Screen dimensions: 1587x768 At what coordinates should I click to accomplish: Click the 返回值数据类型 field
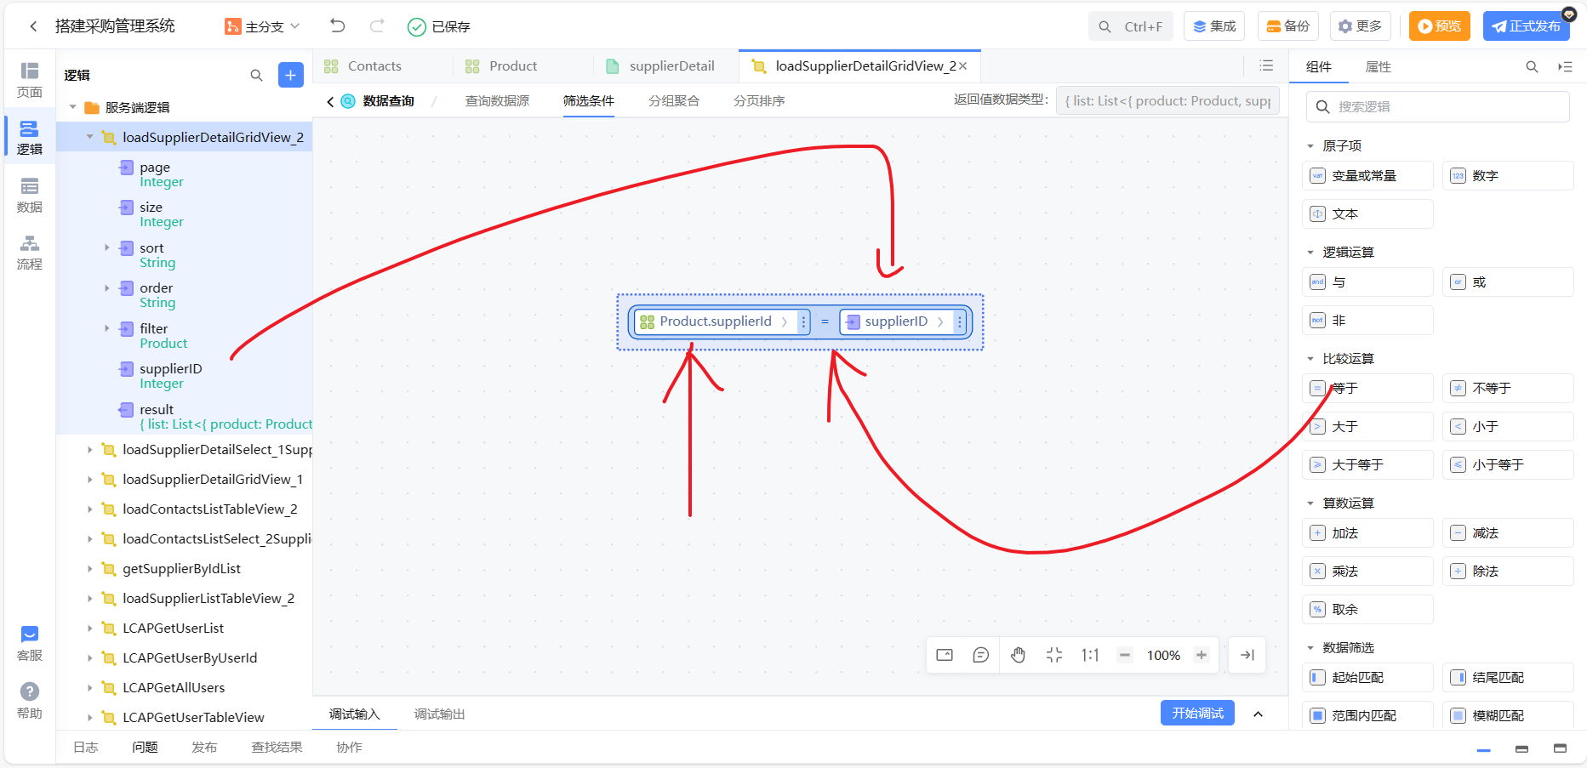point(1167,101)
